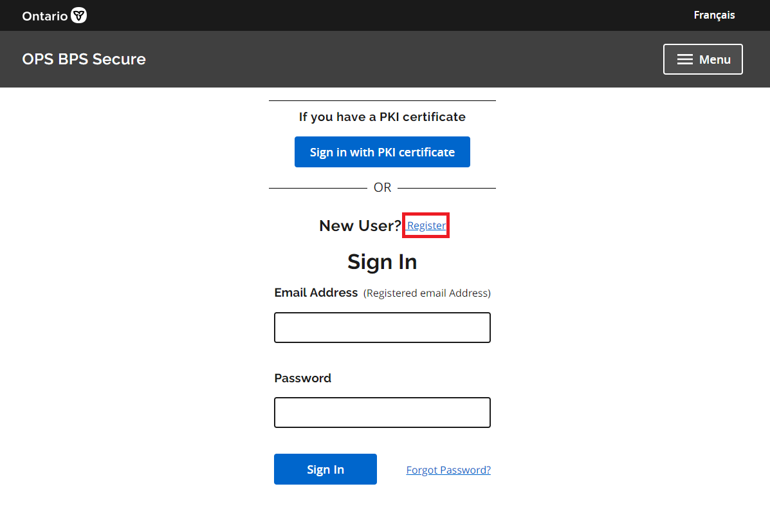Viewport: 770px width, 520px height.
Task: Click the OPS BPS Secure site title
Action: pyautogui.click(x=84, y=59)
